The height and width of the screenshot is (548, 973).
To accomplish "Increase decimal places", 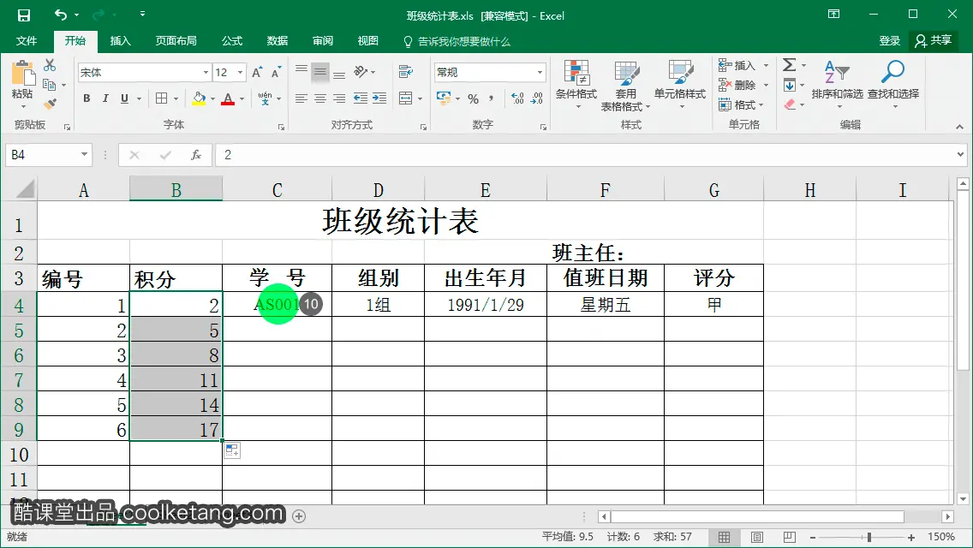I will (517, 98).
